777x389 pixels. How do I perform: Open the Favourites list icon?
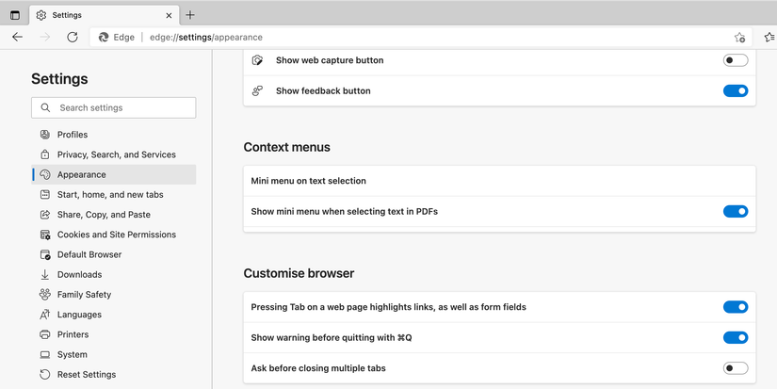click(x=769, y=37)
